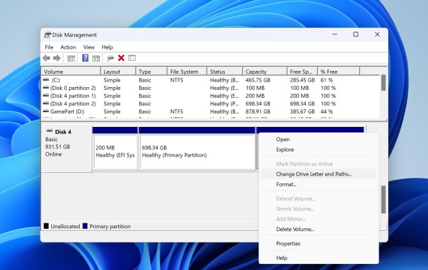The width and height of the screenshot is (428, 270).
Task: Click the drive icon beside GamePart (D:)
Action: [x=46, y=111]
